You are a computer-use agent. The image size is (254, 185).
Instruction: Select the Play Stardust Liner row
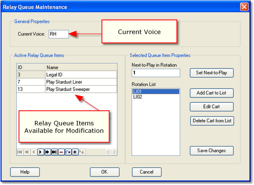[67, 82]
